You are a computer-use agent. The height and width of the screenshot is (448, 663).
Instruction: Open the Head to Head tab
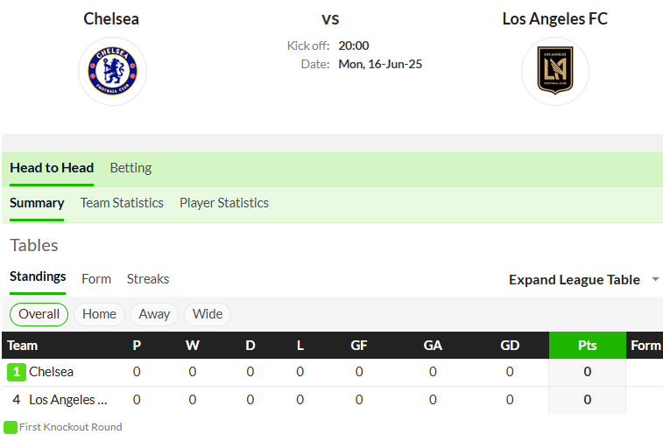click(52, 168)
